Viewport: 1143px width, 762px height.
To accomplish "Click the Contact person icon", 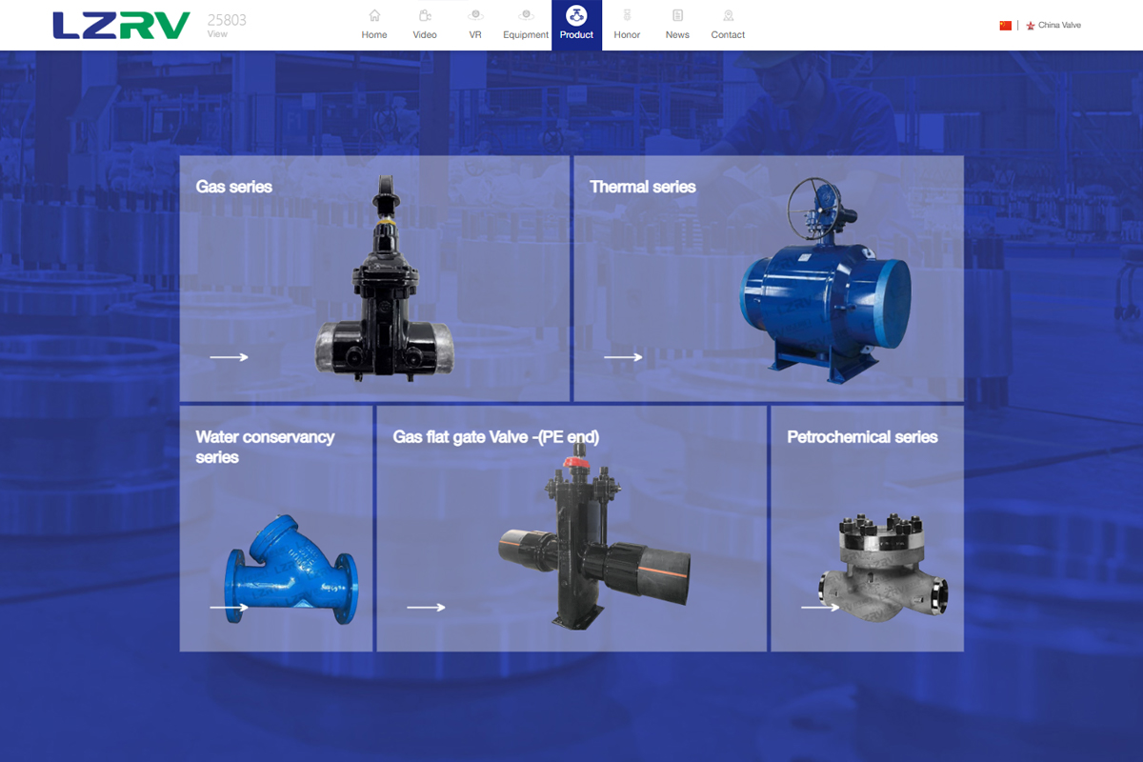I will coord(728,16).
